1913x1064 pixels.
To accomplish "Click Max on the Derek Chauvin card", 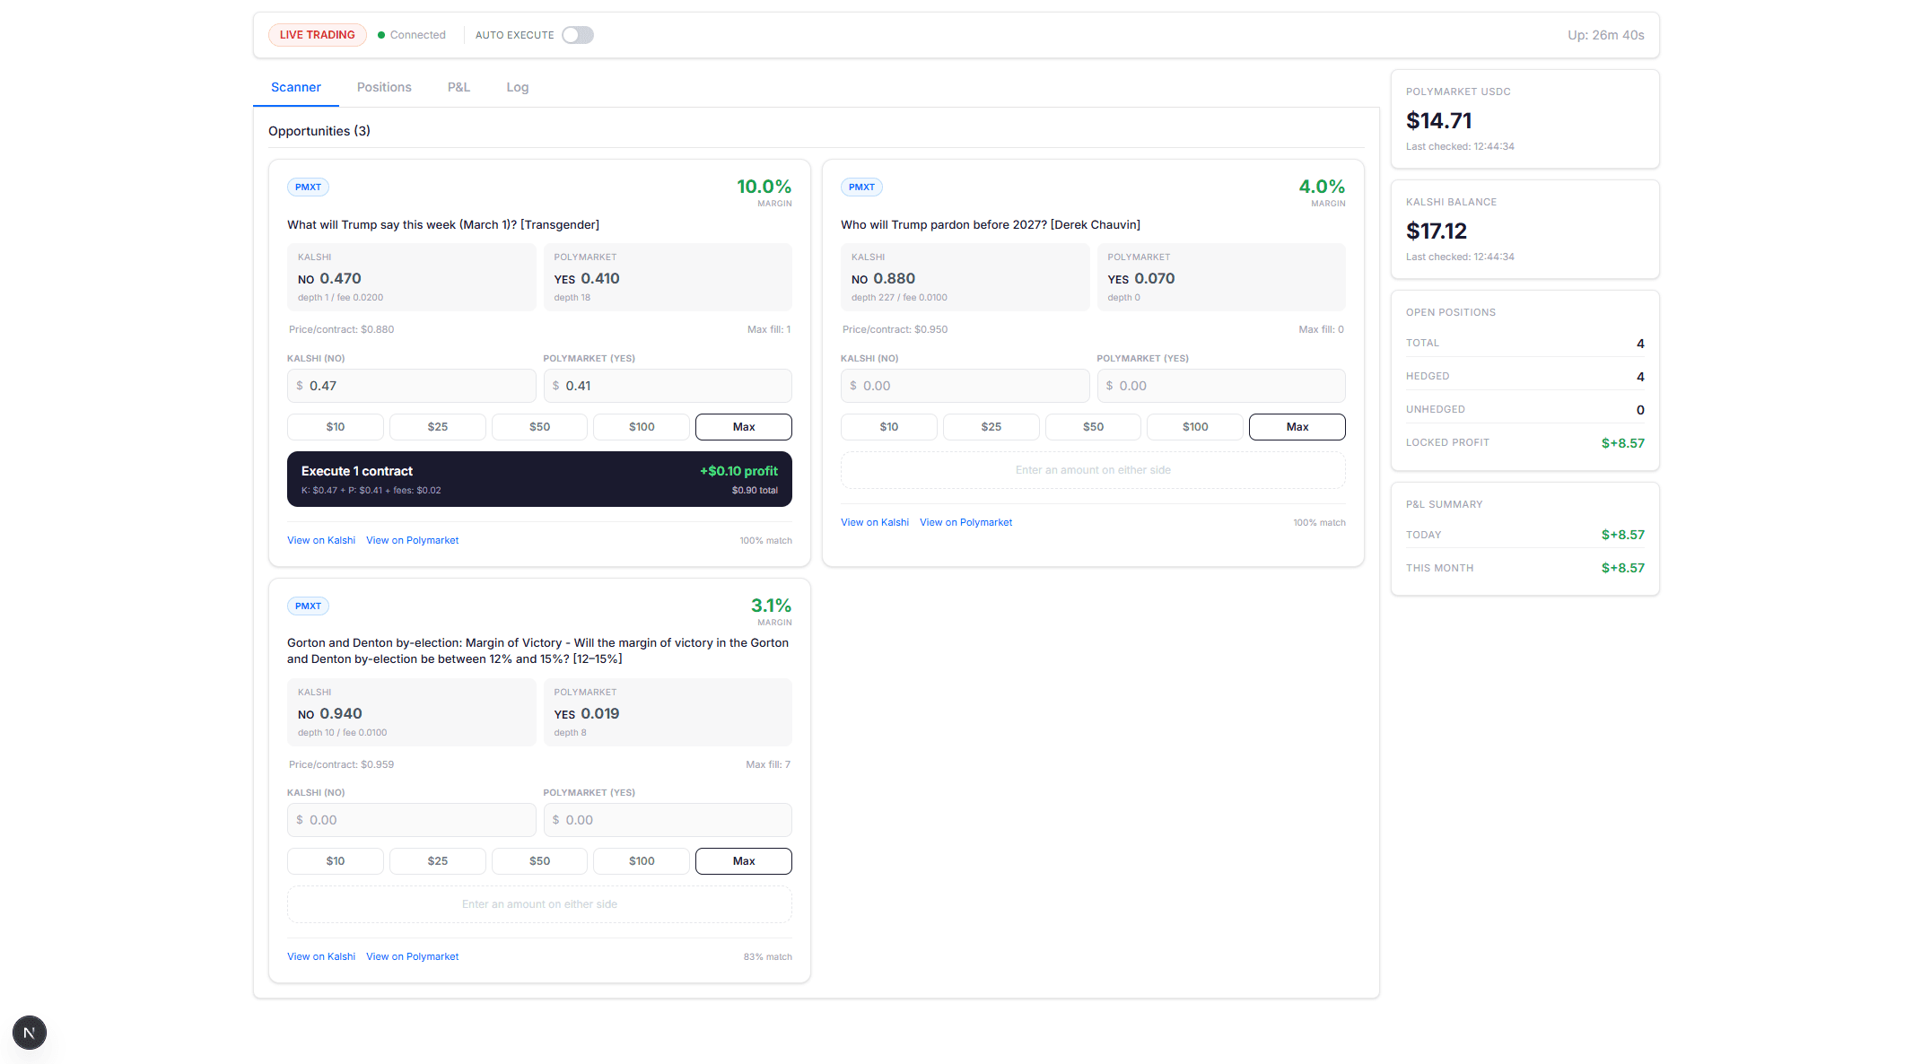I will [x=1297, y=427].
